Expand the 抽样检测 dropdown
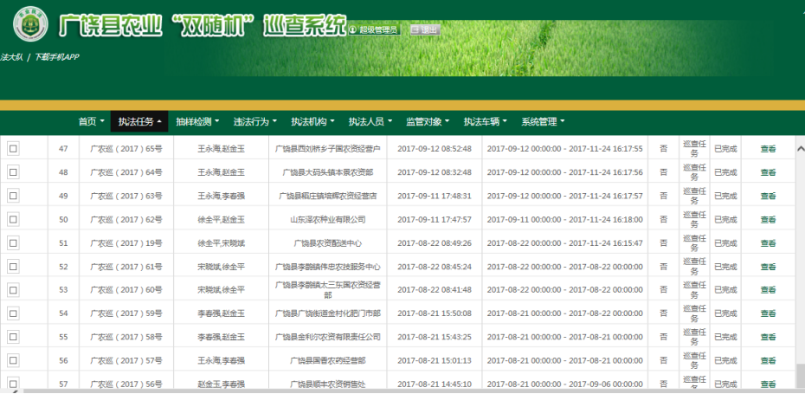 coord(197,122)
